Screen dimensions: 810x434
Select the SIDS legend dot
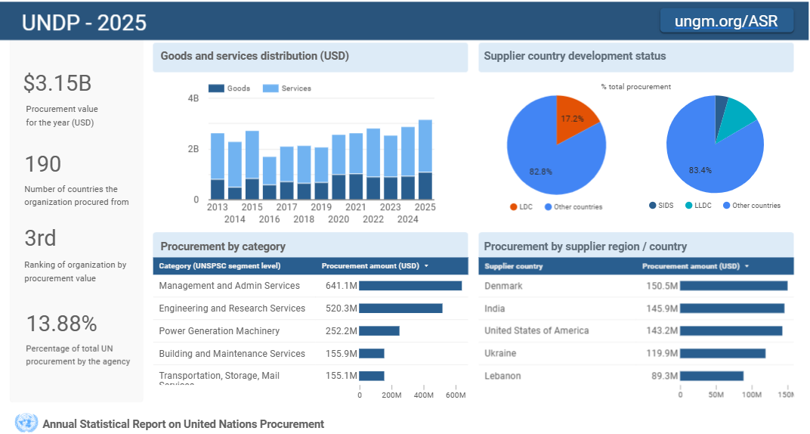coord(652,205)
